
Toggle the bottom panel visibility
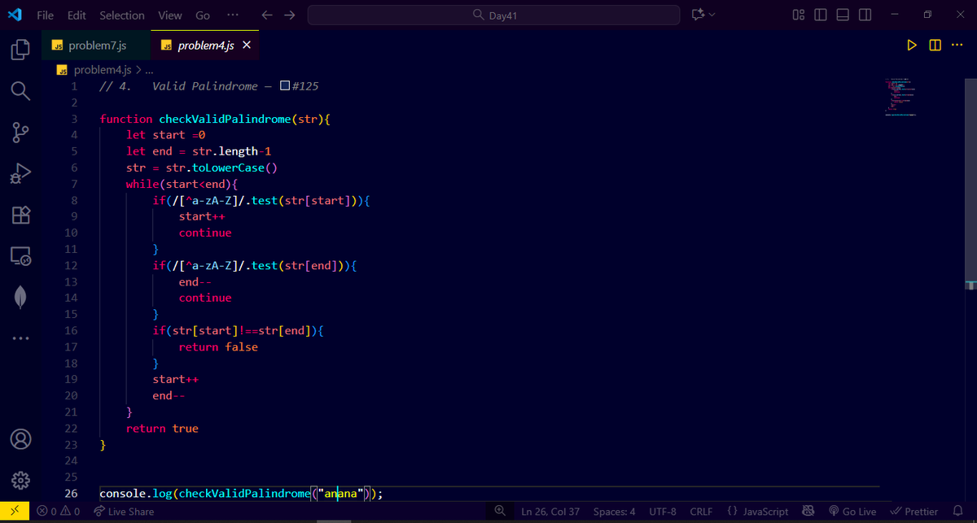[843, 15]
